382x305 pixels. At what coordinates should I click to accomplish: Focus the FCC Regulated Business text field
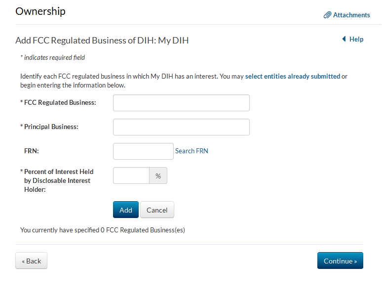181,103
